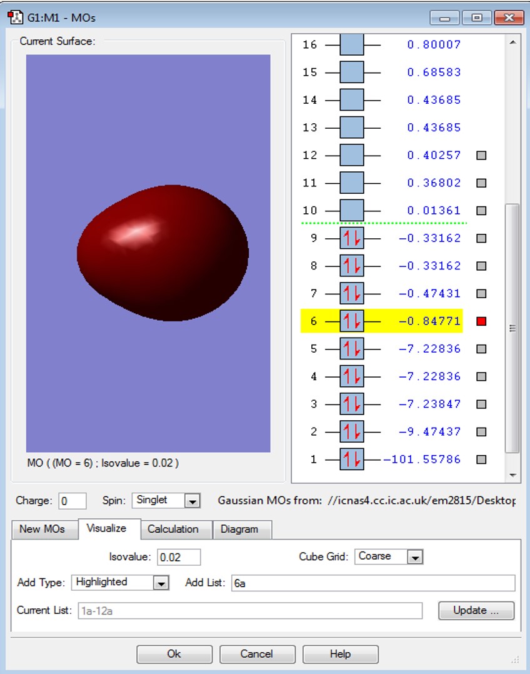
Task: Select the paired-electron box of MO 9
Action: point(352,238)
